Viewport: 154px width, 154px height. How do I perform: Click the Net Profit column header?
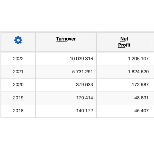(x=124, y=42)
